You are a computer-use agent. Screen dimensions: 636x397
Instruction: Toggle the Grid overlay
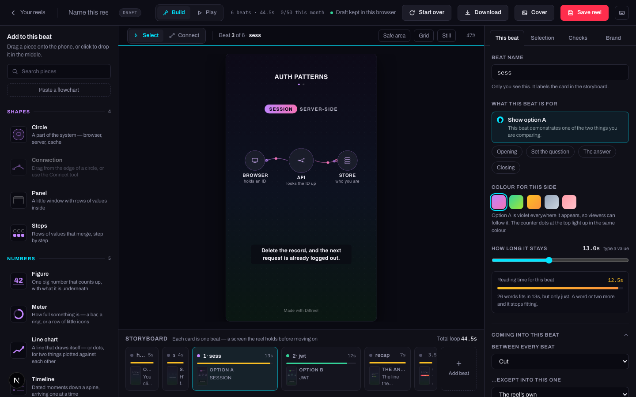(x=424, y=36)
